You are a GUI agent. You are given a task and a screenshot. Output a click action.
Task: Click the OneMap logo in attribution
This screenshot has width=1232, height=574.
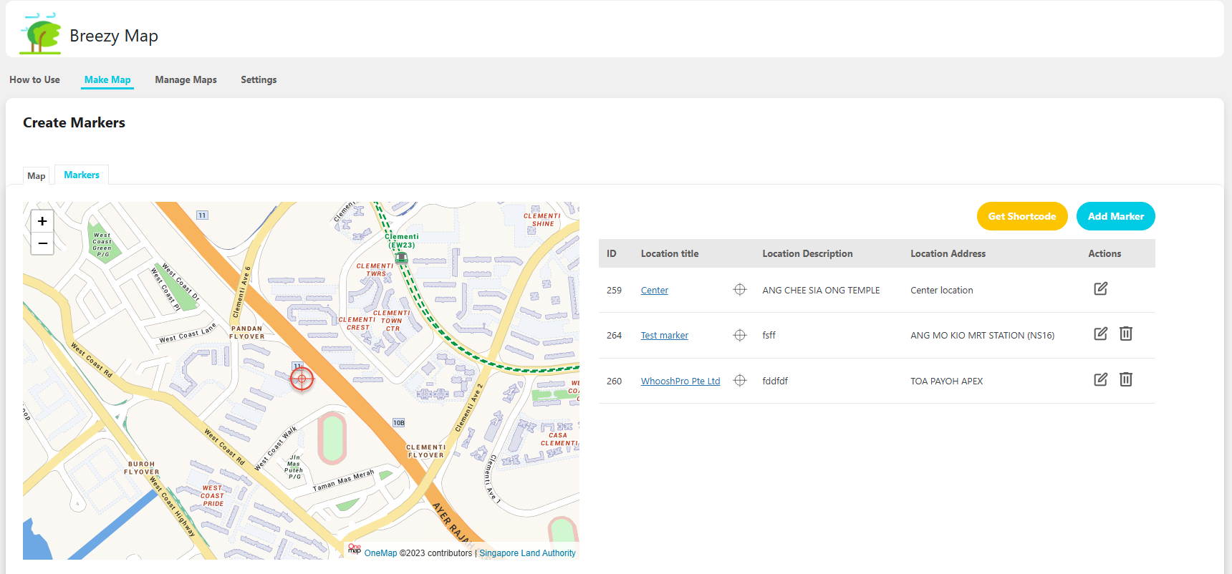(x=354, y=549)
